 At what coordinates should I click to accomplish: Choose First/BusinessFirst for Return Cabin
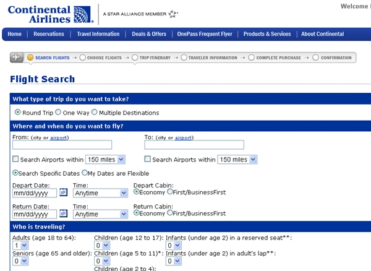click(x=170, y=213)
